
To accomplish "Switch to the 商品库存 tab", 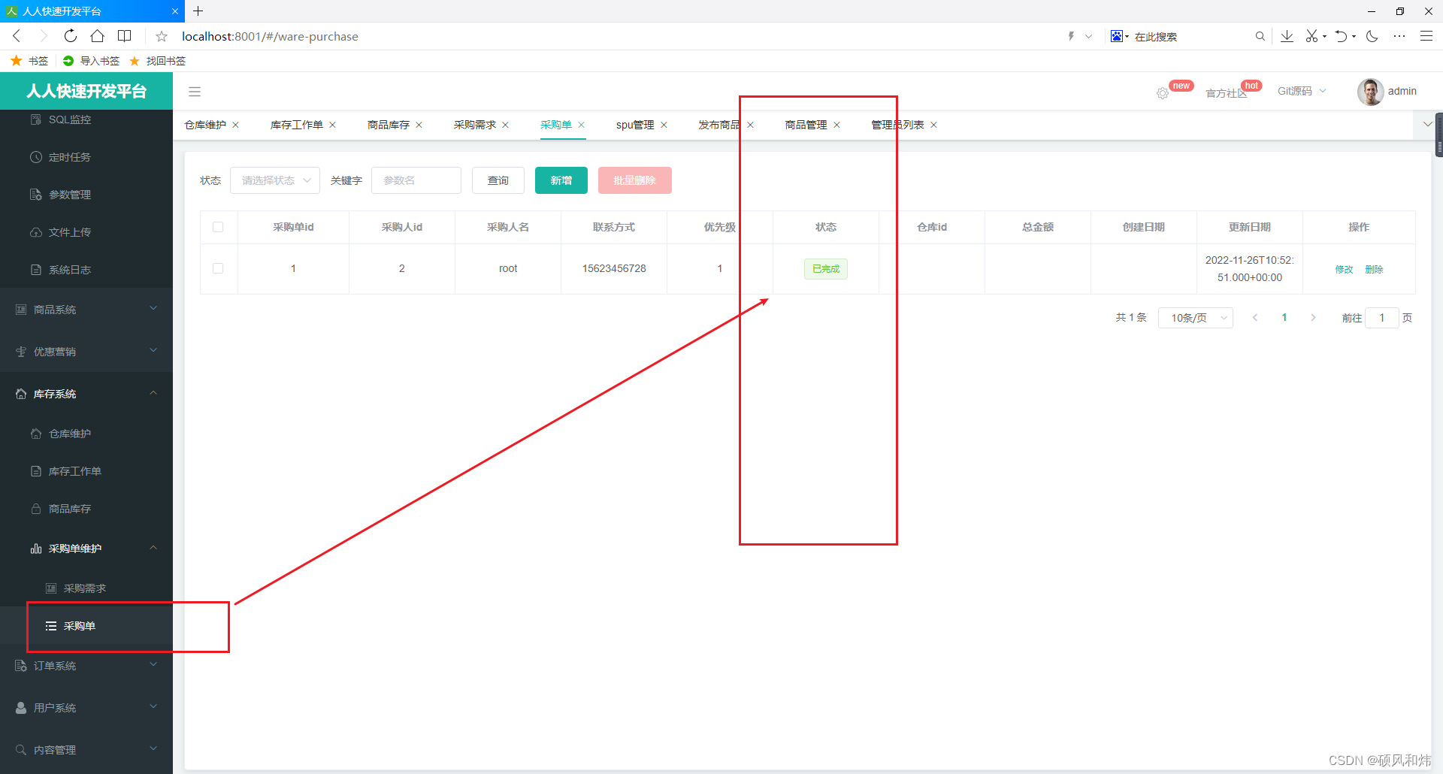I will click(389, 125).
